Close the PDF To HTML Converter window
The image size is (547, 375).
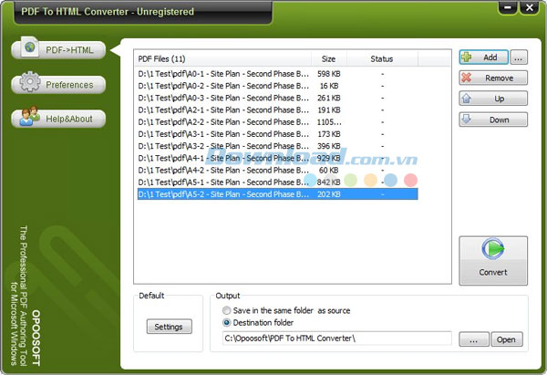pyautogui.click(x=529, y=7)
